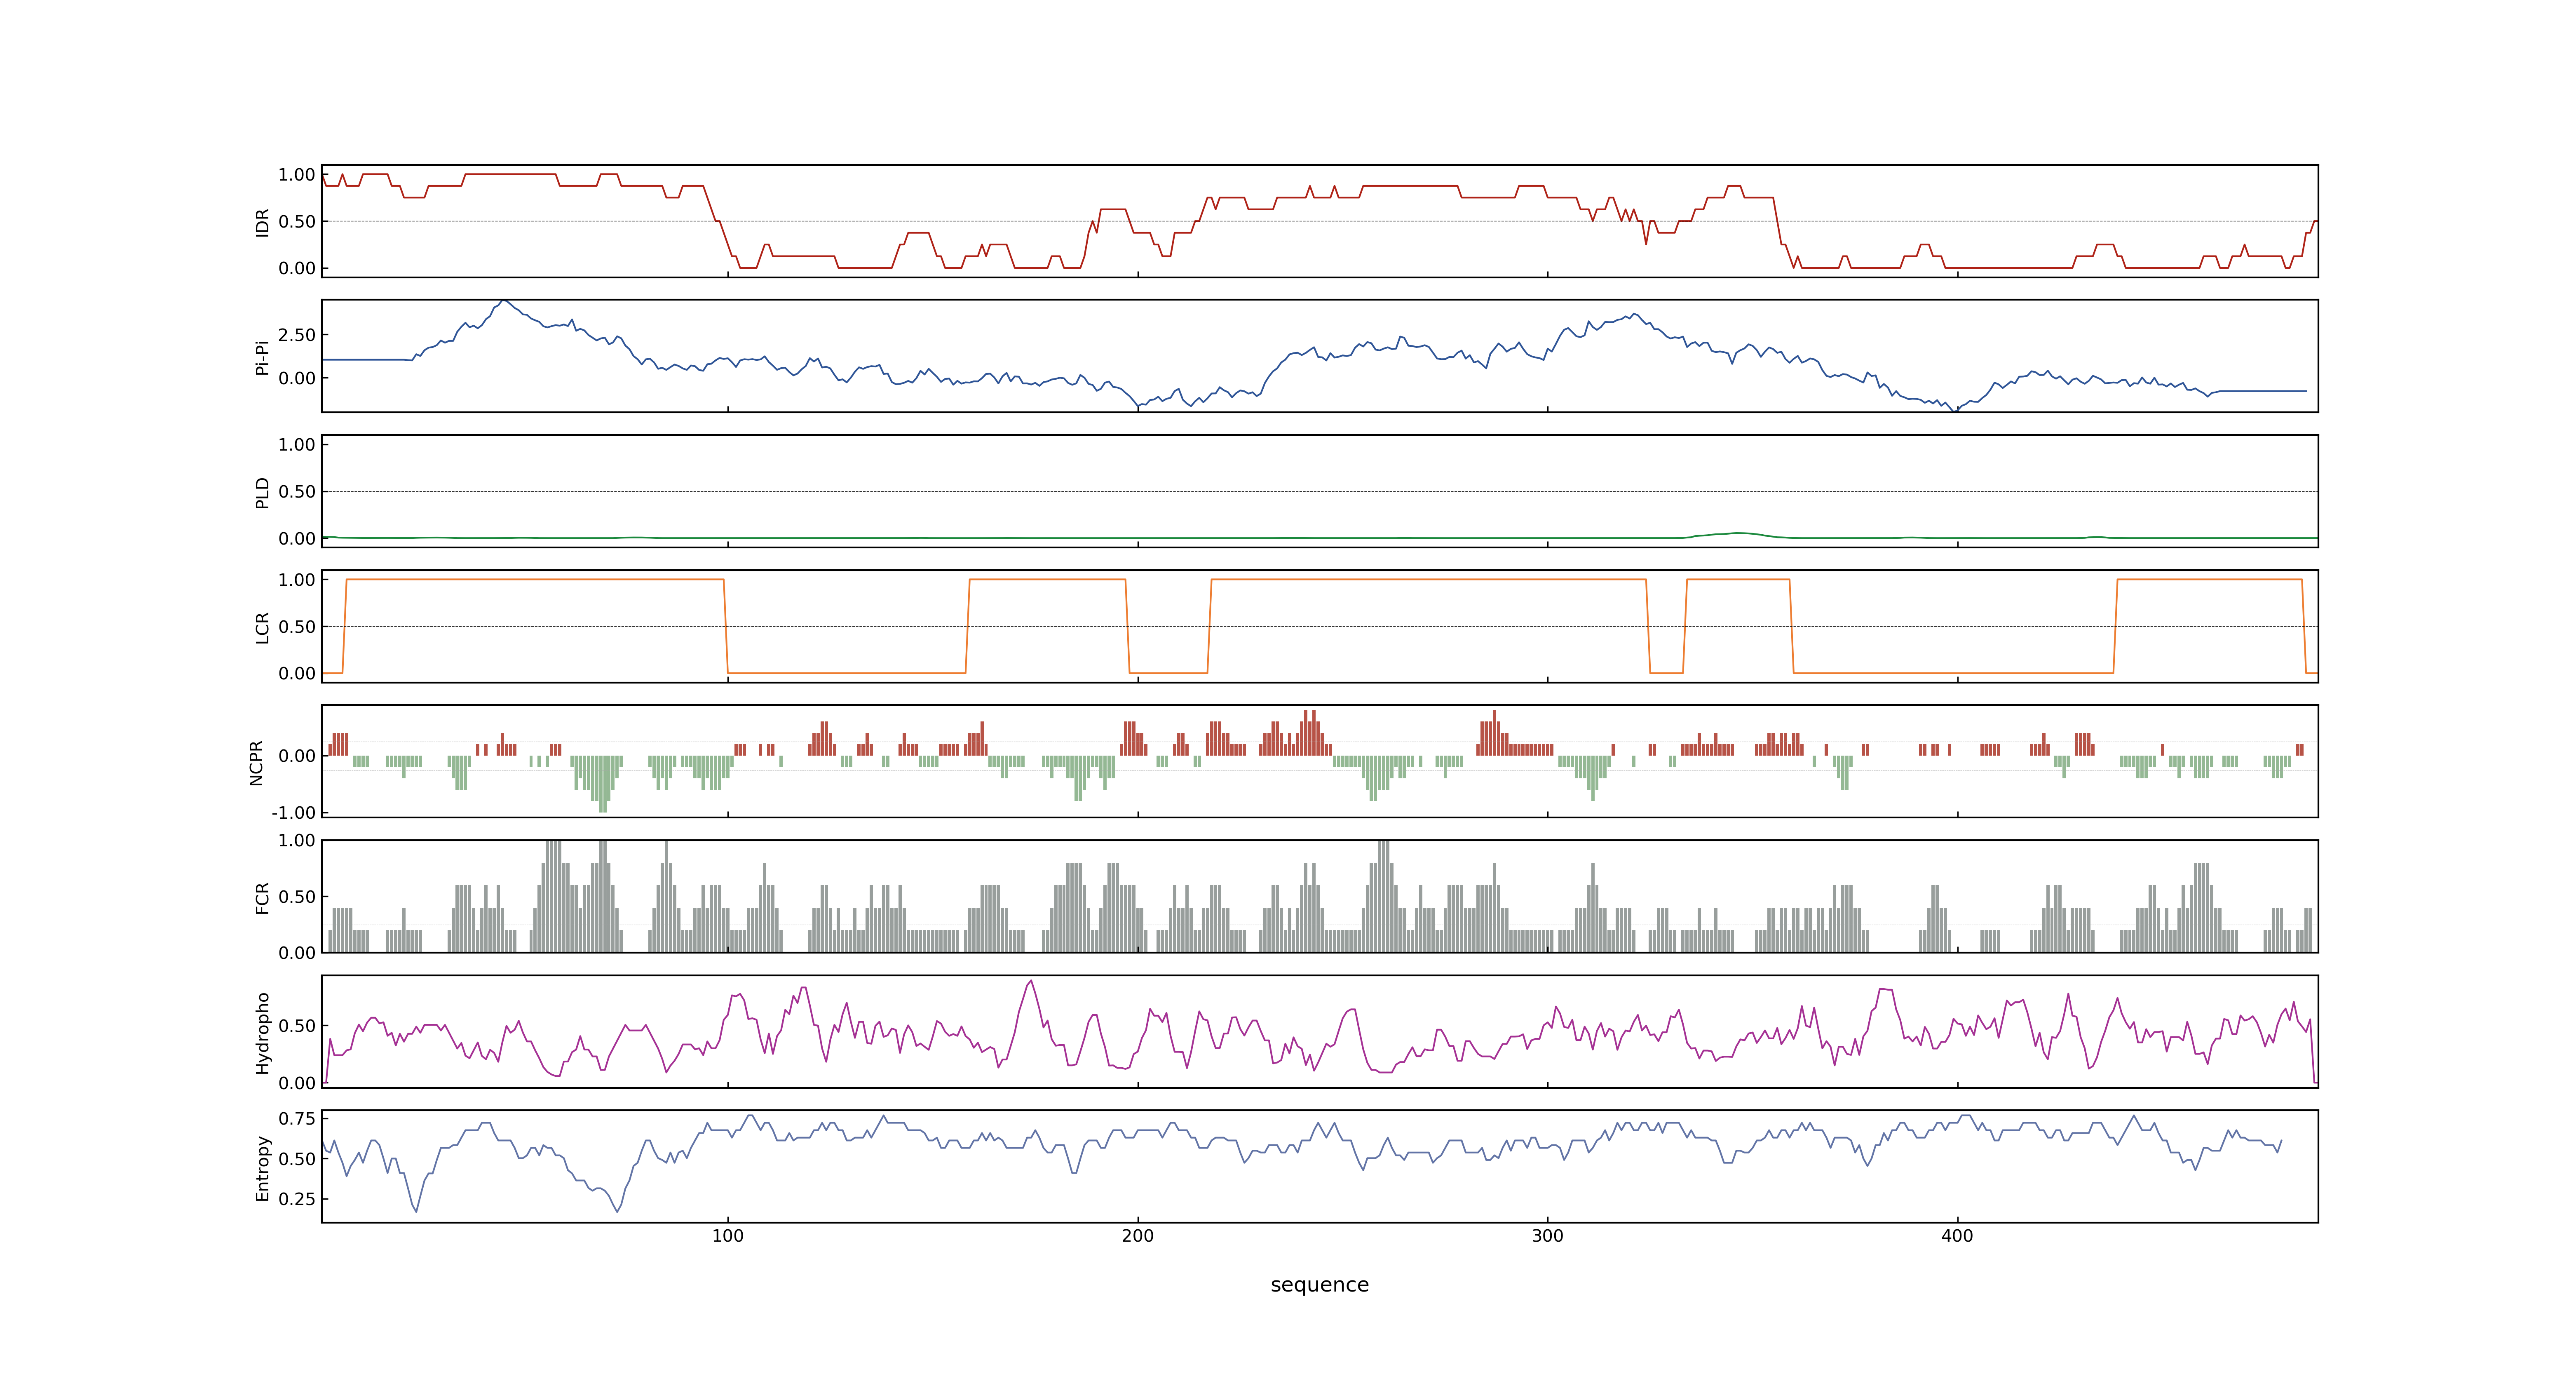Click the Pi-Pi axis label
The height and width of the screenshot is (1374, 2576).
point(262,357)
